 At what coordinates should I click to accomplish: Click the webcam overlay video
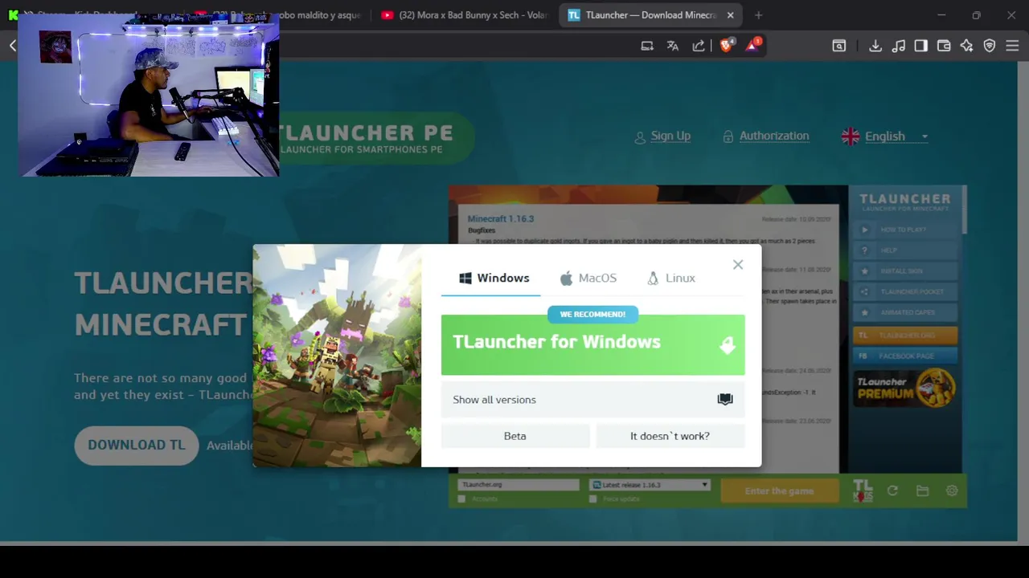coord(149,95)
